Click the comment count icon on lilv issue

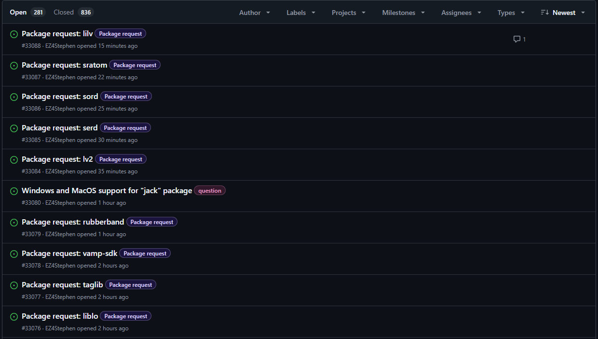point(517,39)
